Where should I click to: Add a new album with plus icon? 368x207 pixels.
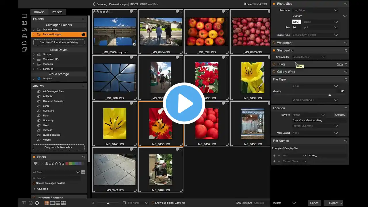tap(83, 86)
